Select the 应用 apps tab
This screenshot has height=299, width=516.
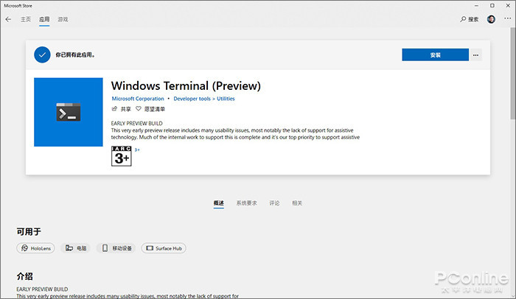pos(44,19)
